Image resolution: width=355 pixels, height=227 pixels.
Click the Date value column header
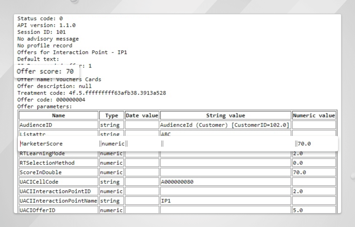tap(142, 115)
